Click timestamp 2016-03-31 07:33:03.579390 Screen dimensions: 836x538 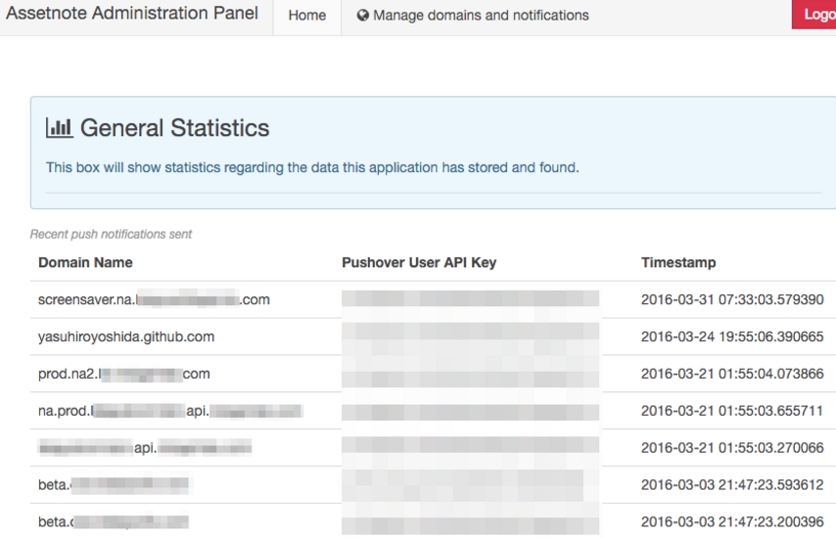click(732, 299)
